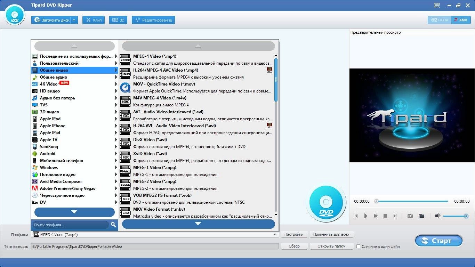Expand the HD видео submenu arrow
The width and height of the screenshot is (475, 267).
coord(116,91)
